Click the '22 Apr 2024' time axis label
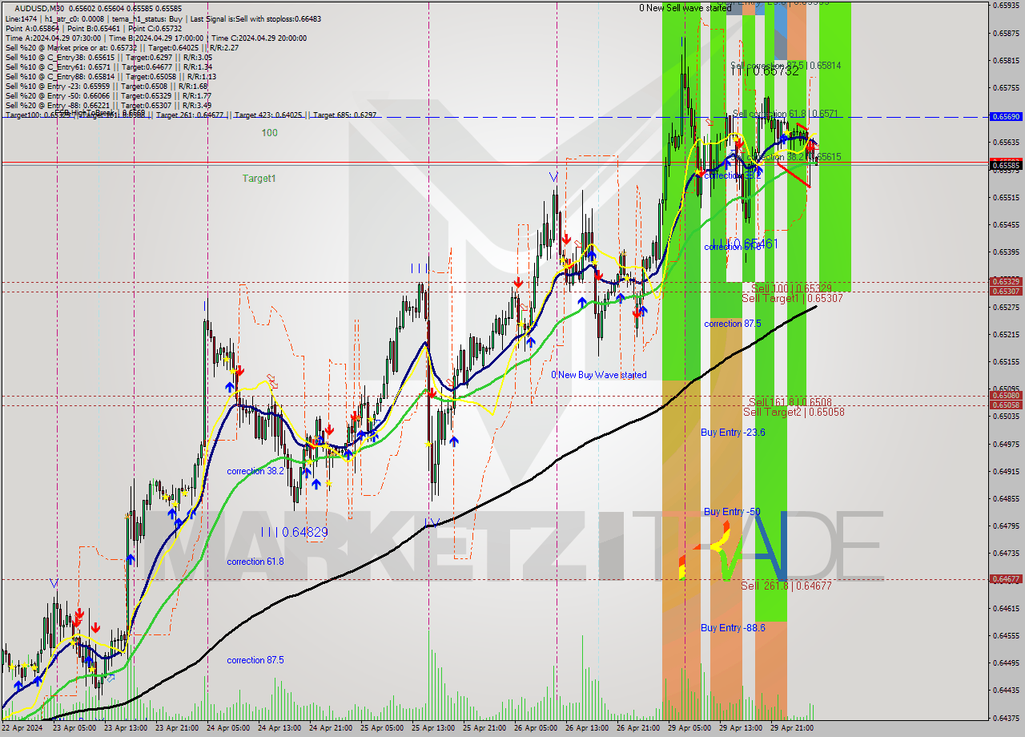The image size is (1025, 737). pyautogui.click(x=22, y=728)
